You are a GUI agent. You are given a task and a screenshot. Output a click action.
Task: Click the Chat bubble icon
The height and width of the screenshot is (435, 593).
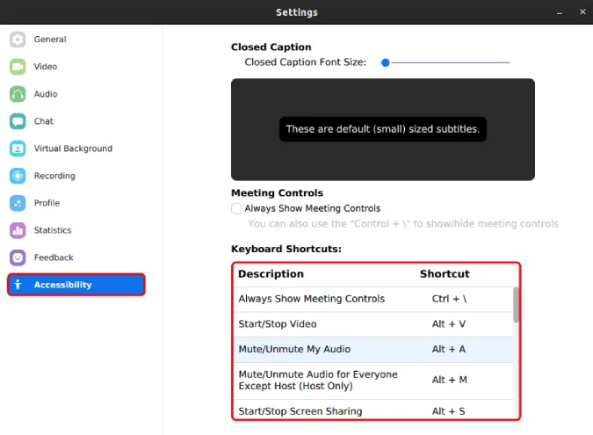pyautogui.click(x=18, y=121)
